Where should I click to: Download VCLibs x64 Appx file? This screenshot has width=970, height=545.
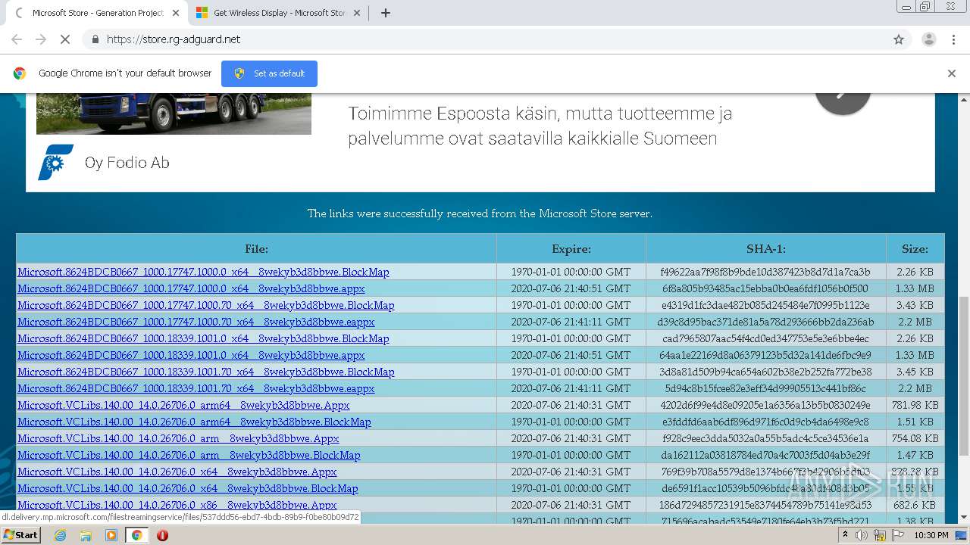[x=177, y=472]
